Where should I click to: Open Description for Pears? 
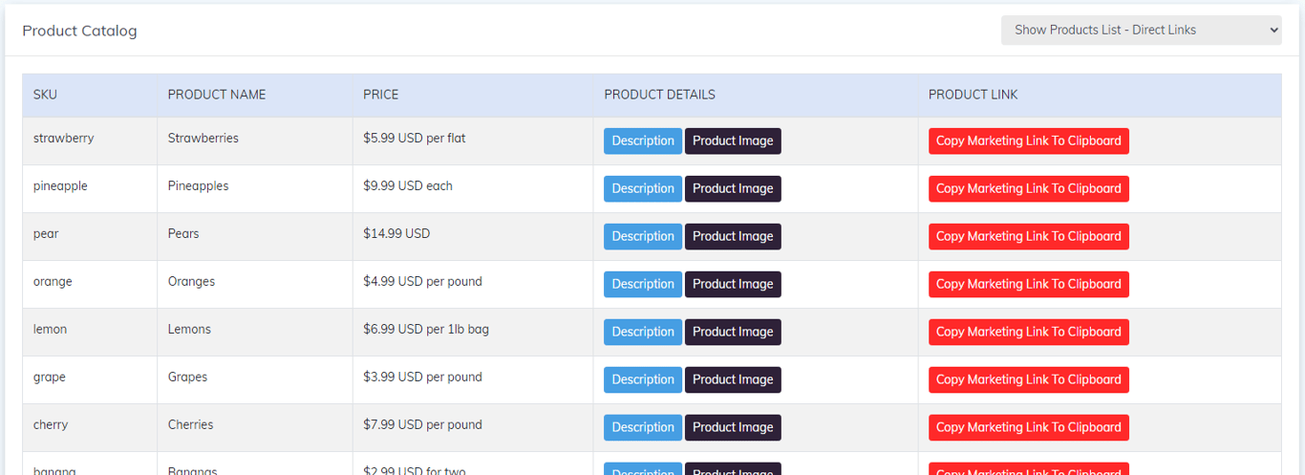pyautogui.click(x=643, y=237)
